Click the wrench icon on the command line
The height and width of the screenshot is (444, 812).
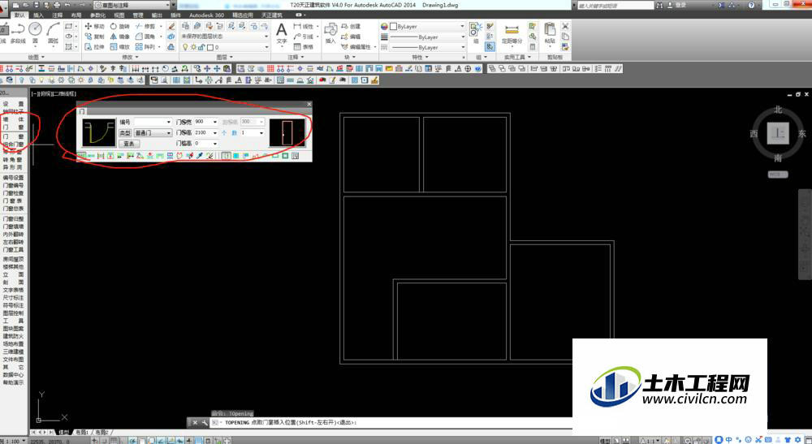[205, 422]
